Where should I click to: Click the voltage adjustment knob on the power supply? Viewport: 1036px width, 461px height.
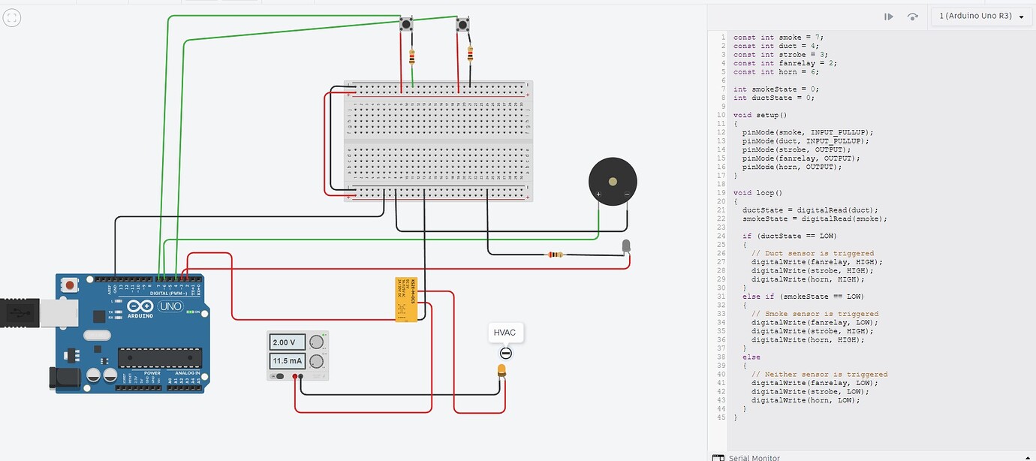click(x=316, y=342)
